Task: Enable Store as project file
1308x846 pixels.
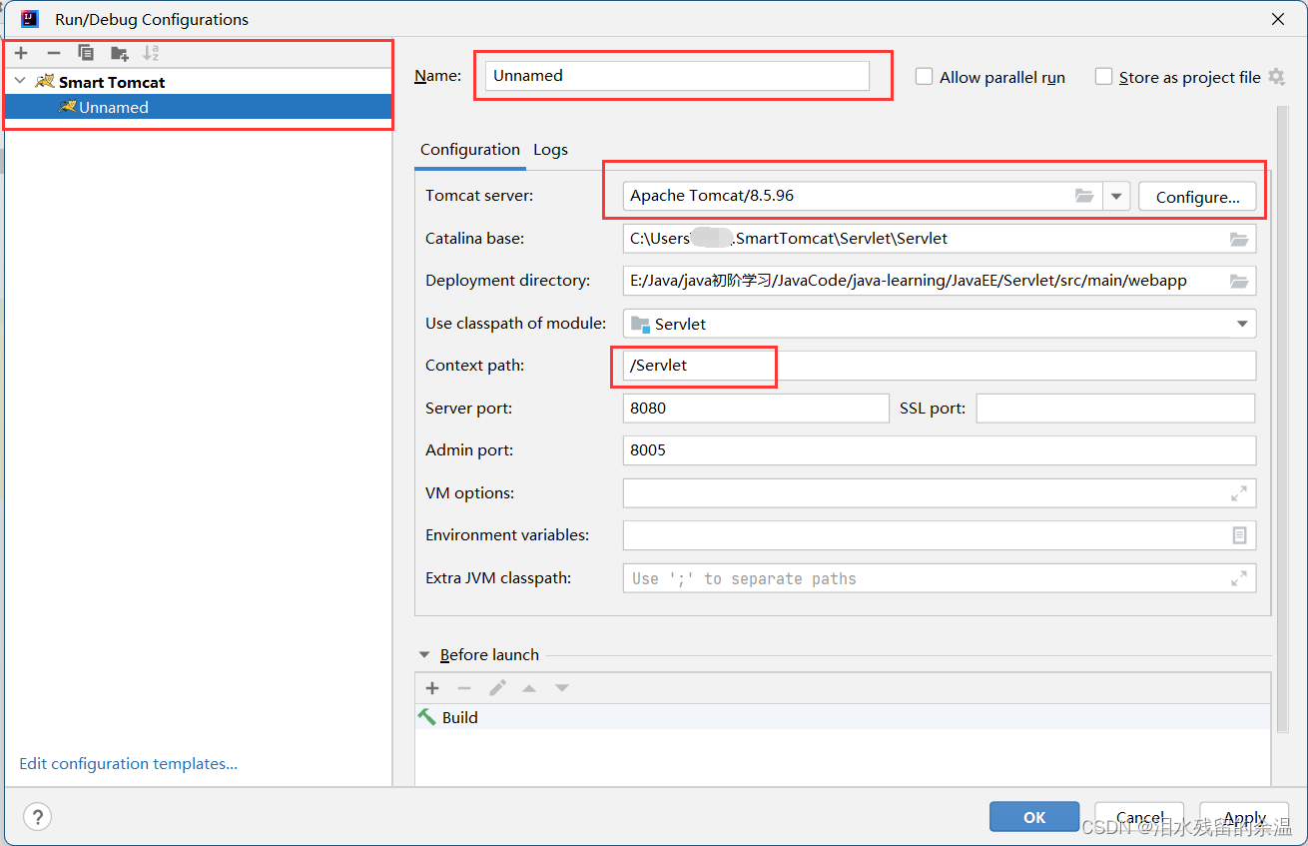Action: [x=1103, y=77]
